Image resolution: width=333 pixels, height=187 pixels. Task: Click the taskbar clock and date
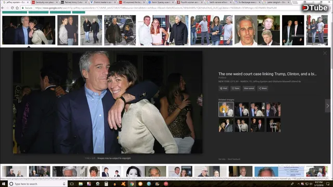pos(319,184)
